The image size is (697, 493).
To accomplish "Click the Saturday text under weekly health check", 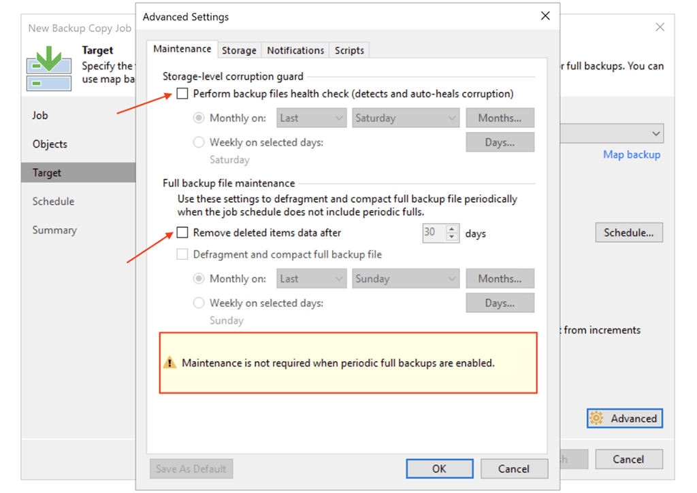I will (229, 160).
